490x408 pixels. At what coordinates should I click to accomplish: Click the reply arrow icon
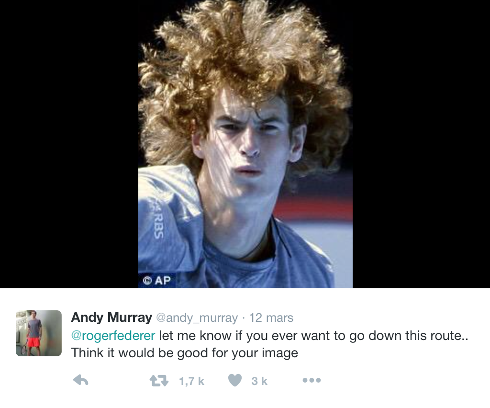coord(80,381)
